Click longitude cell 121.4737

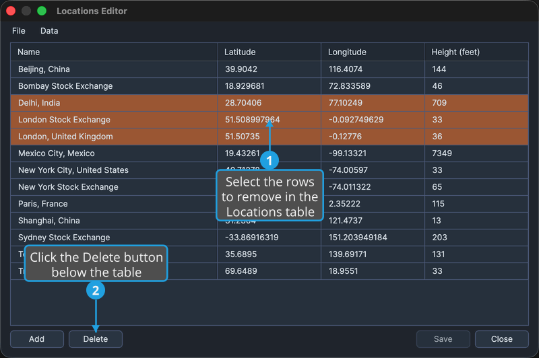coord(373,220)
